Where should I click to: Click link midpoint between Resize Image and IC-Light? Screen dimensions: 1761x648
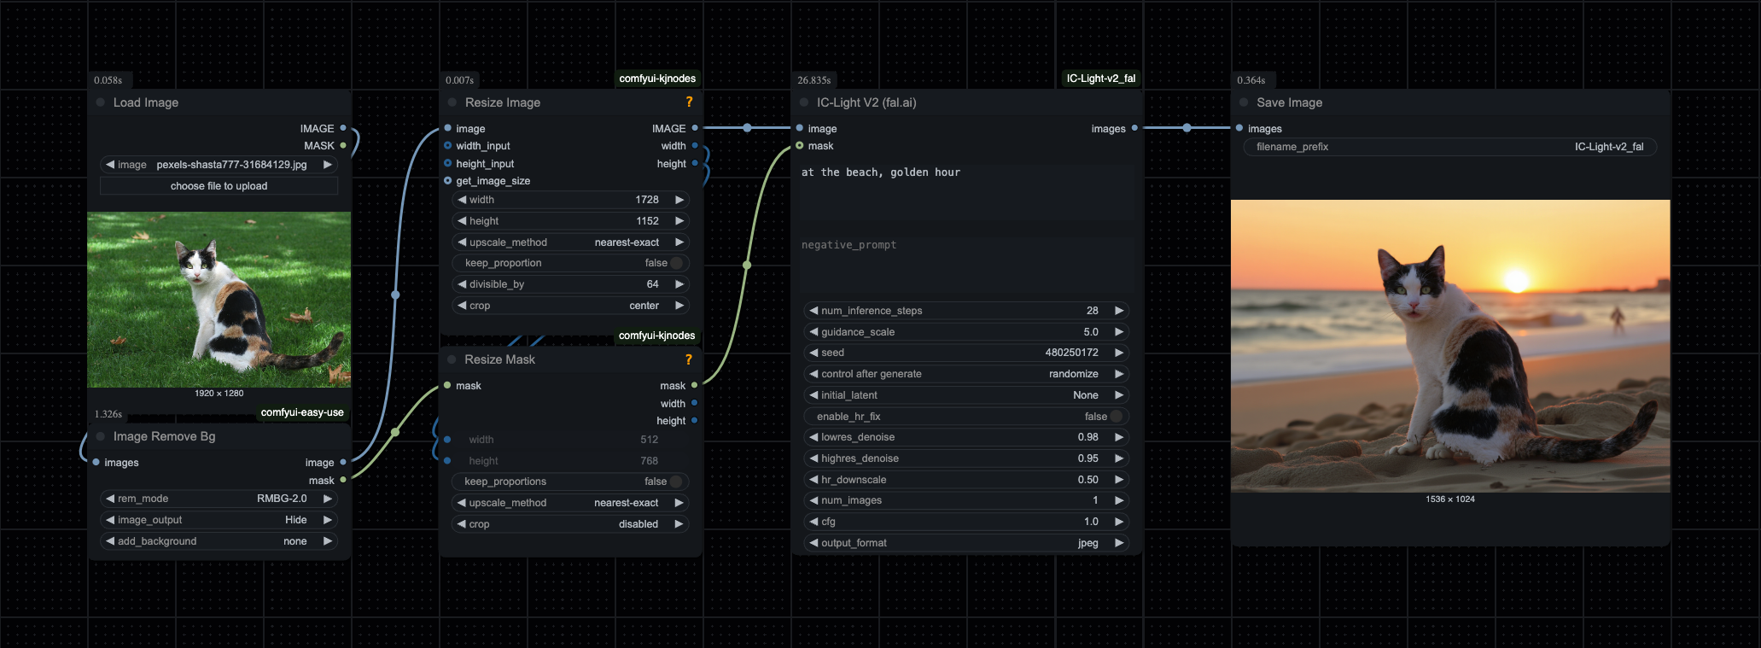coord(747,128)
